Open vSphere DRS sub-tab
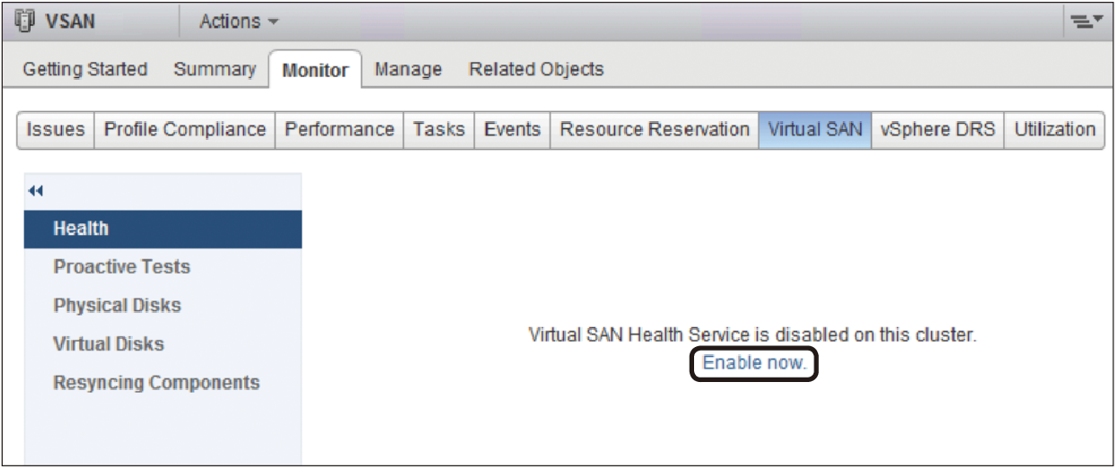 937,129
